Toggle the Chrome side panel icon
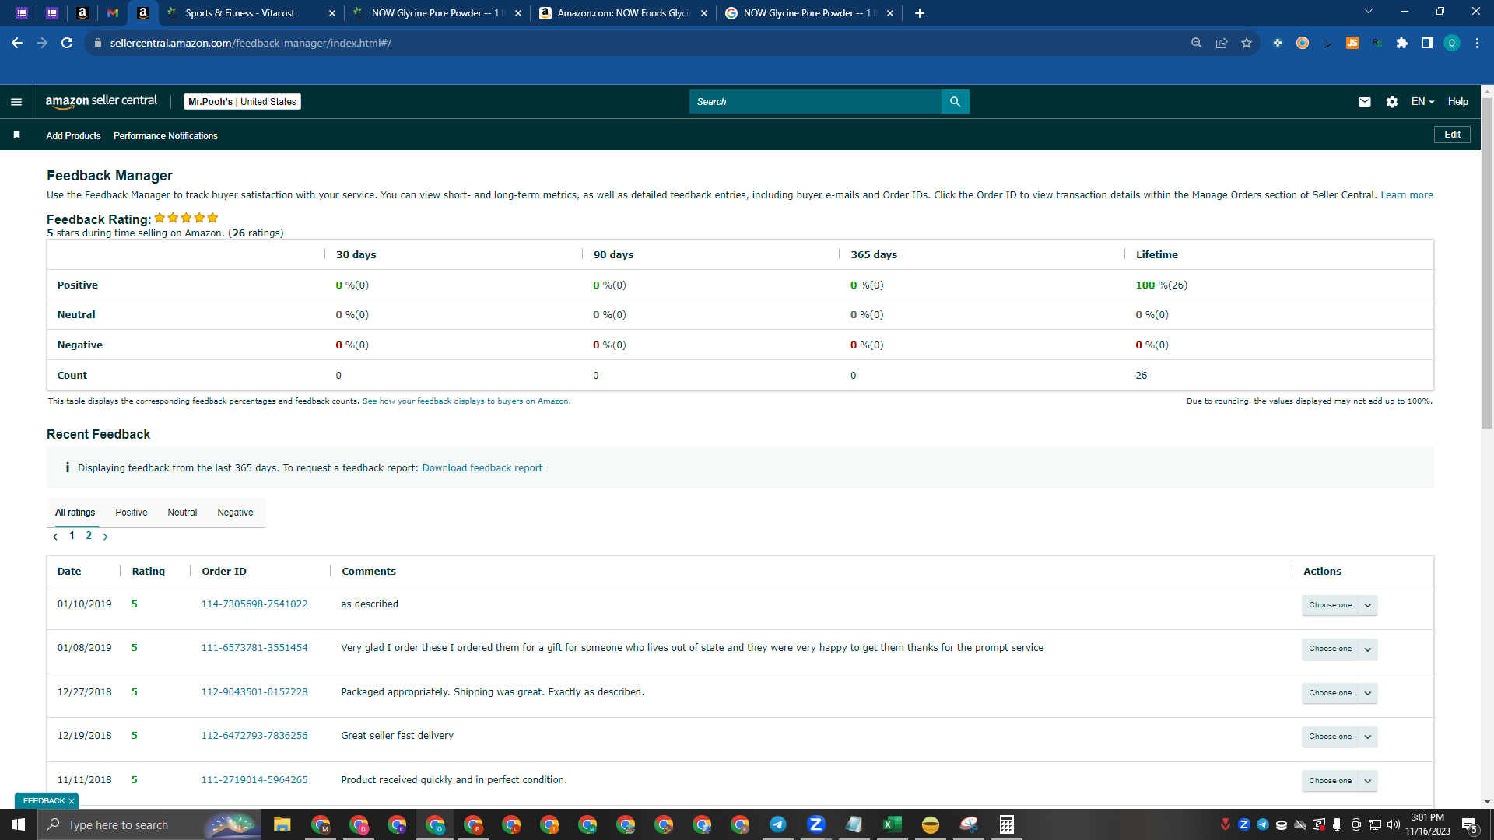The image size is (1494, 840). (1427, 43)
